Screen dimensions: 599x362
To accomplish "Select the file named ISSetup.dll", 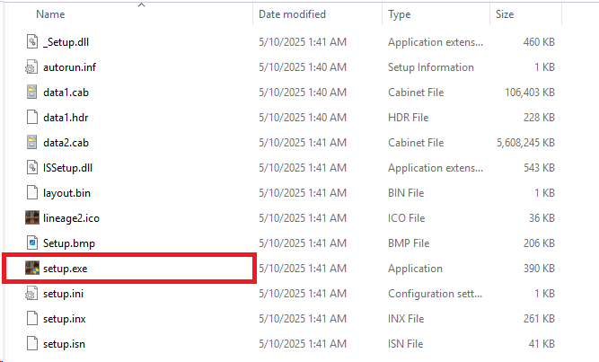I will (x=67, y=168).
